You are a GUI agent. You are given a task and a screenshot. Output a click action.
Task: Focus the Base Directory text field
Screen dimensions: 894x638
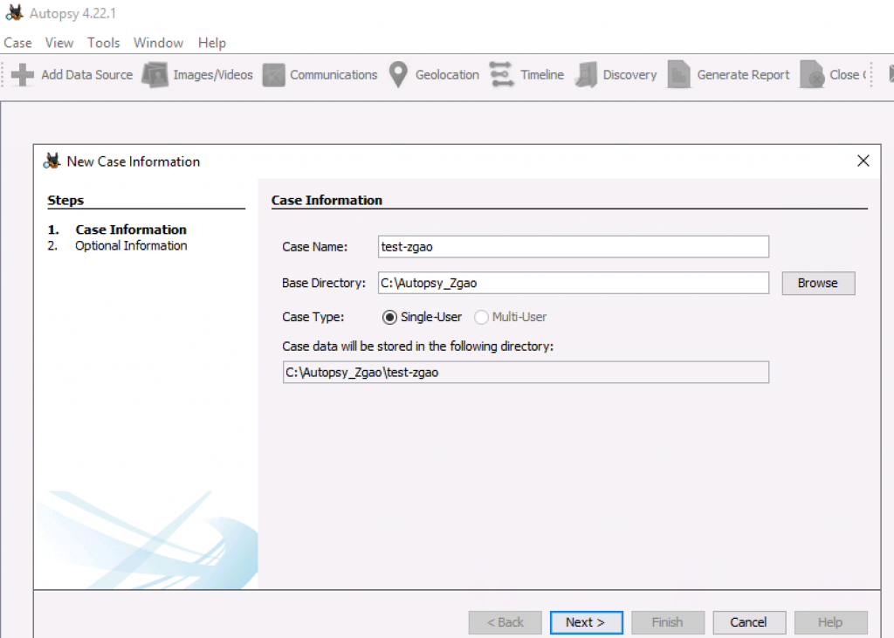[x=573, y=283]
